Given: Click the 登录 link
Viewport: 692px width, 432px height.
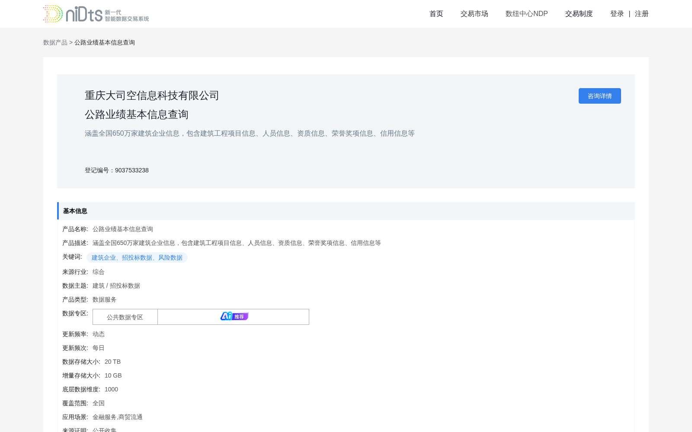Looking at the screenshot, I should 617,14.
